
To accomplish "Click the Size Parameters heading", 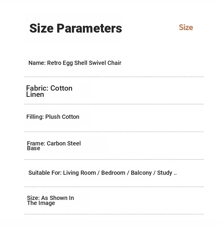I will coord(76,28).
